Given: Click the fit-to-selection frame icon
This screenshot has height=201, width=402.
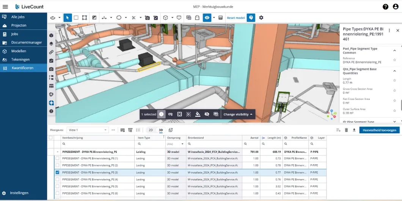Looking at the screenshot, I should (x=179, y=114).
